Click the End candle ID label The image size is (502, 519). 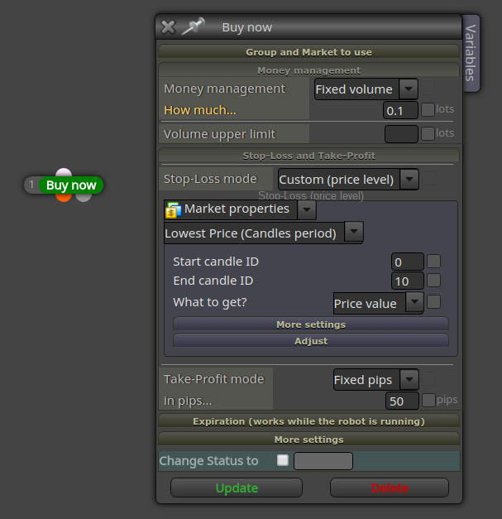[x=213, y=281]
